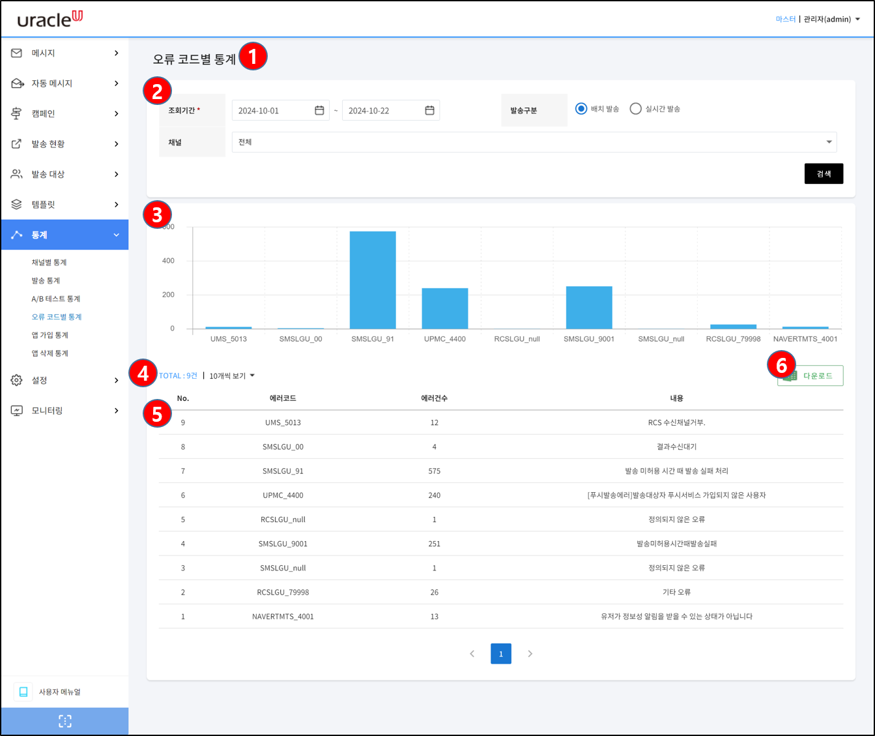The image size is (875, 736).
Task: Click the UPMC_4400 bar in chart
Action: (445, 308)
